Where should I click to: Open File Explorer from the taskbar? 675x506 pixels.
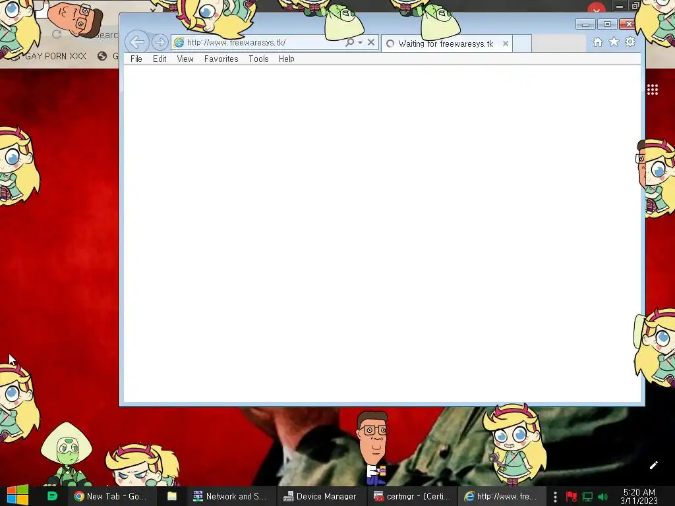click(x=172, y=496)
